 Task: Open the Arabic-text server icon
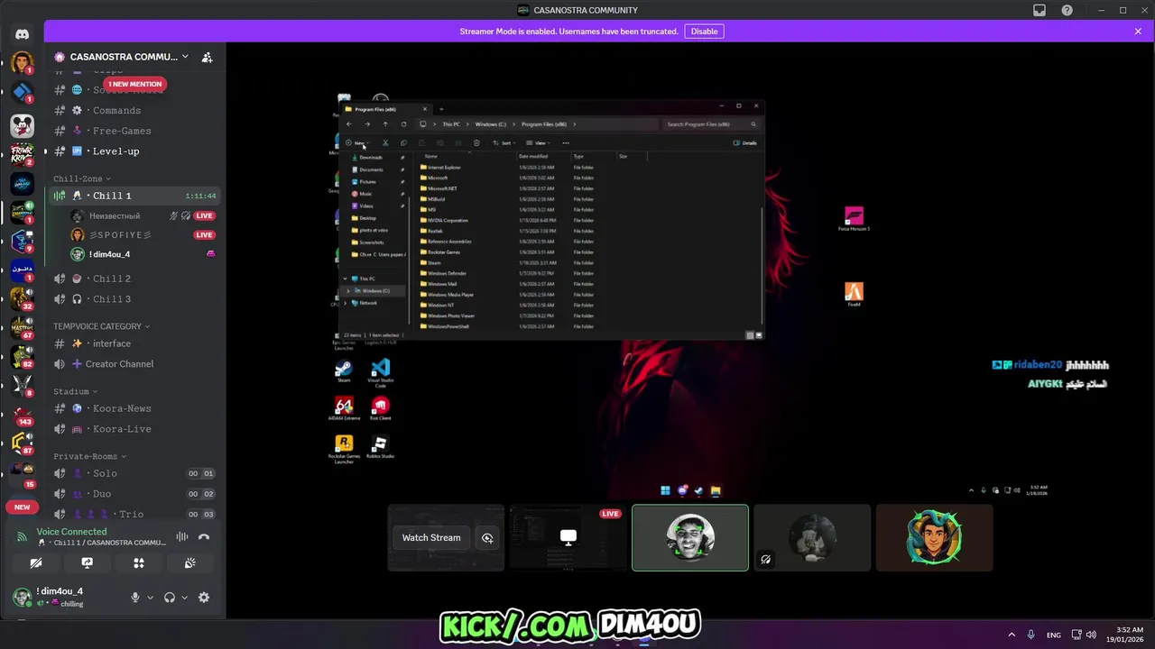point(22,270)
